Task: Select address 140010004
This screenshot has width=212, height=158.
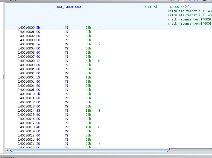Action: (x=26, y=44)
